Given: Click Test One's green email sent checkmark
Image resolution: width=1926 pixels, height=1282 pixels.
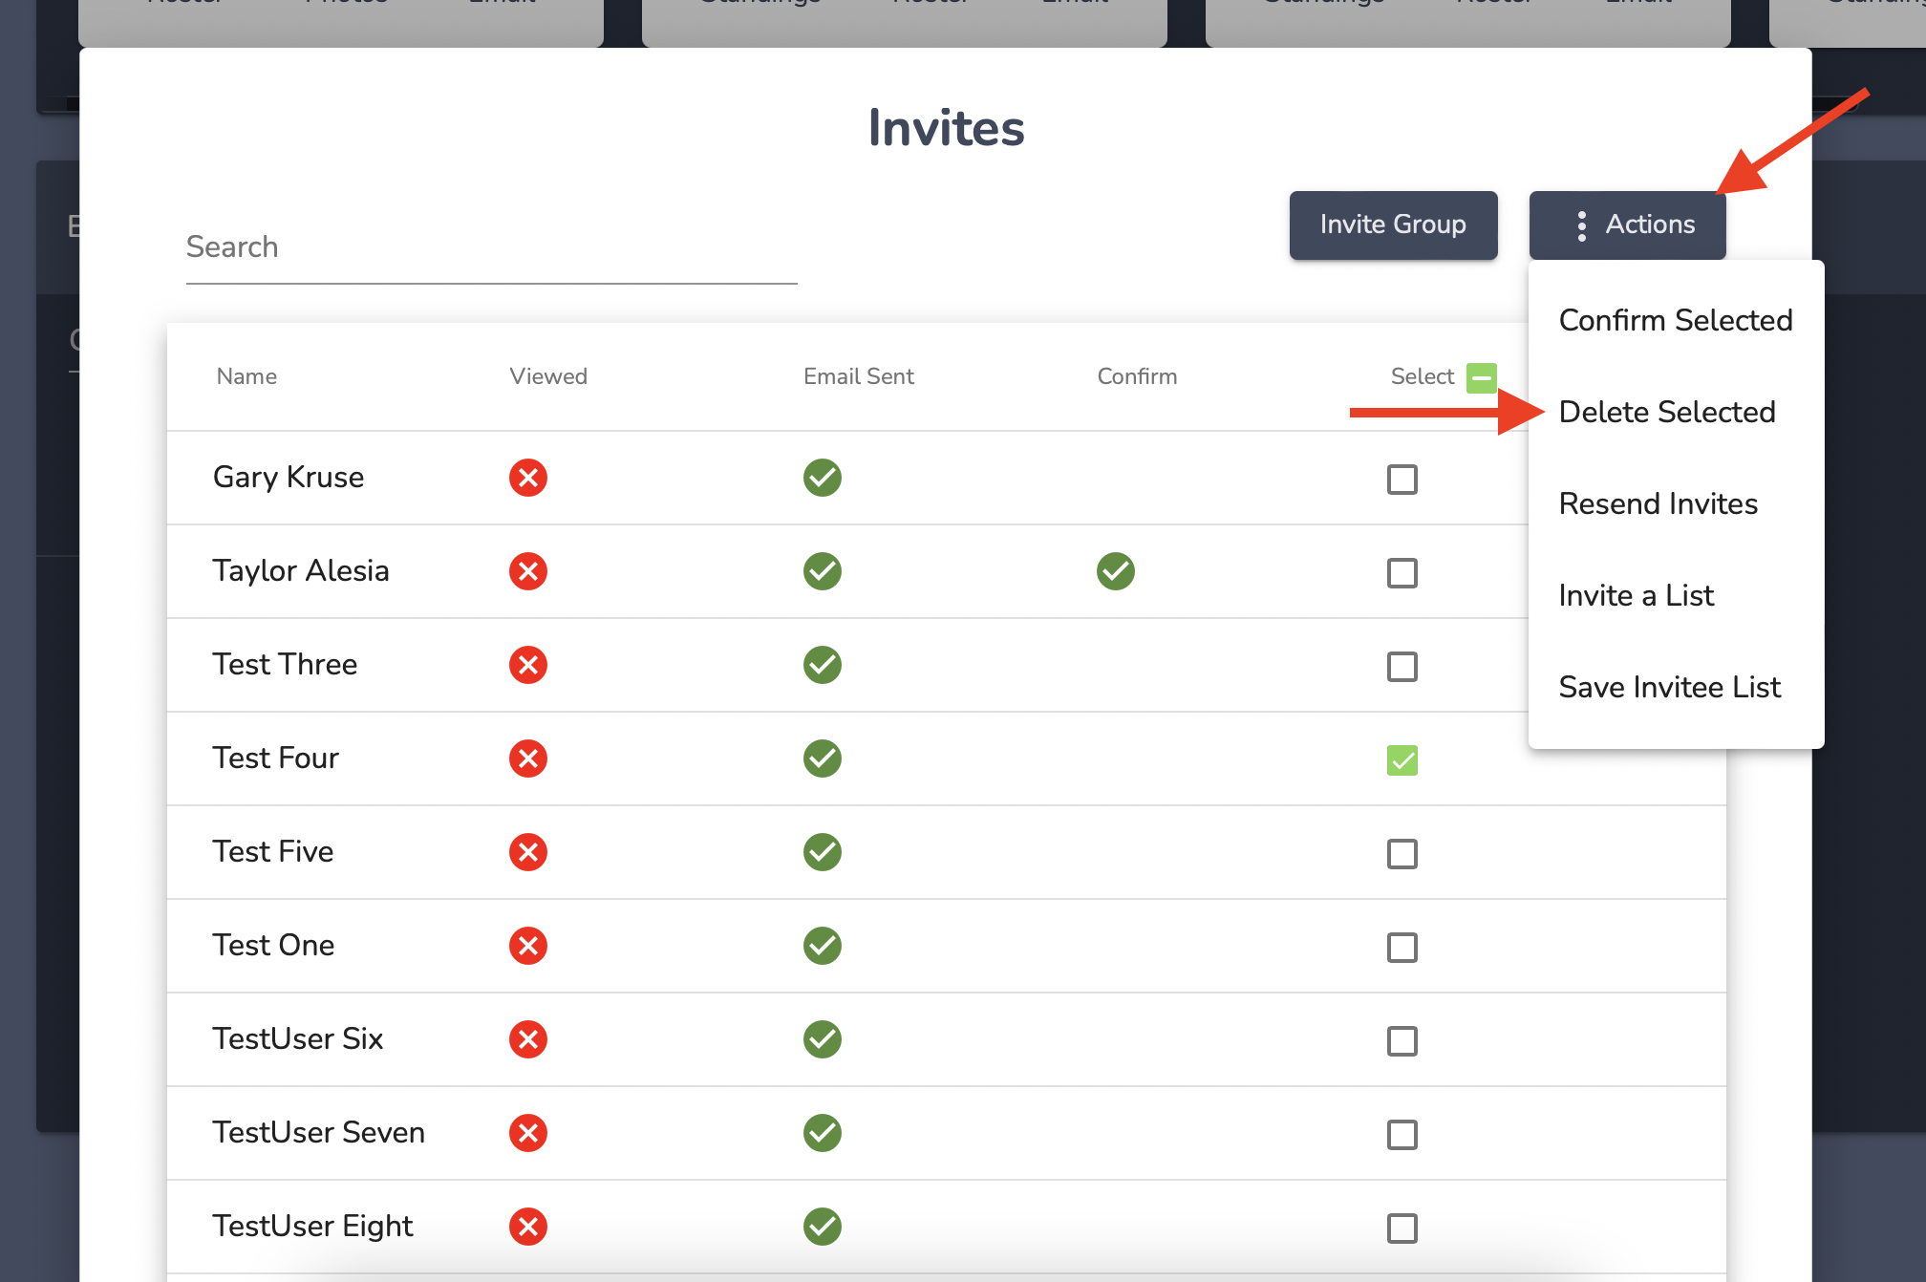Looking at the screenshot, I should tap(823, 946).
